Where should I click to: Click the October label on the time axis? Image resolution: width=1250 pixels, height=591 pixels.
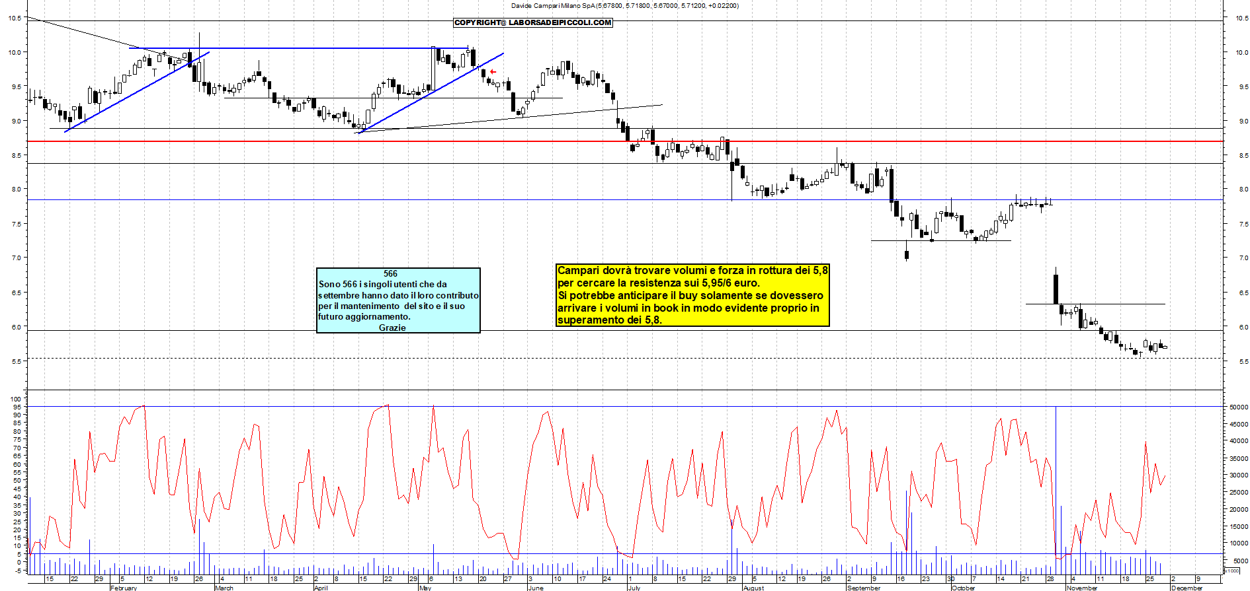pos(963,588)
